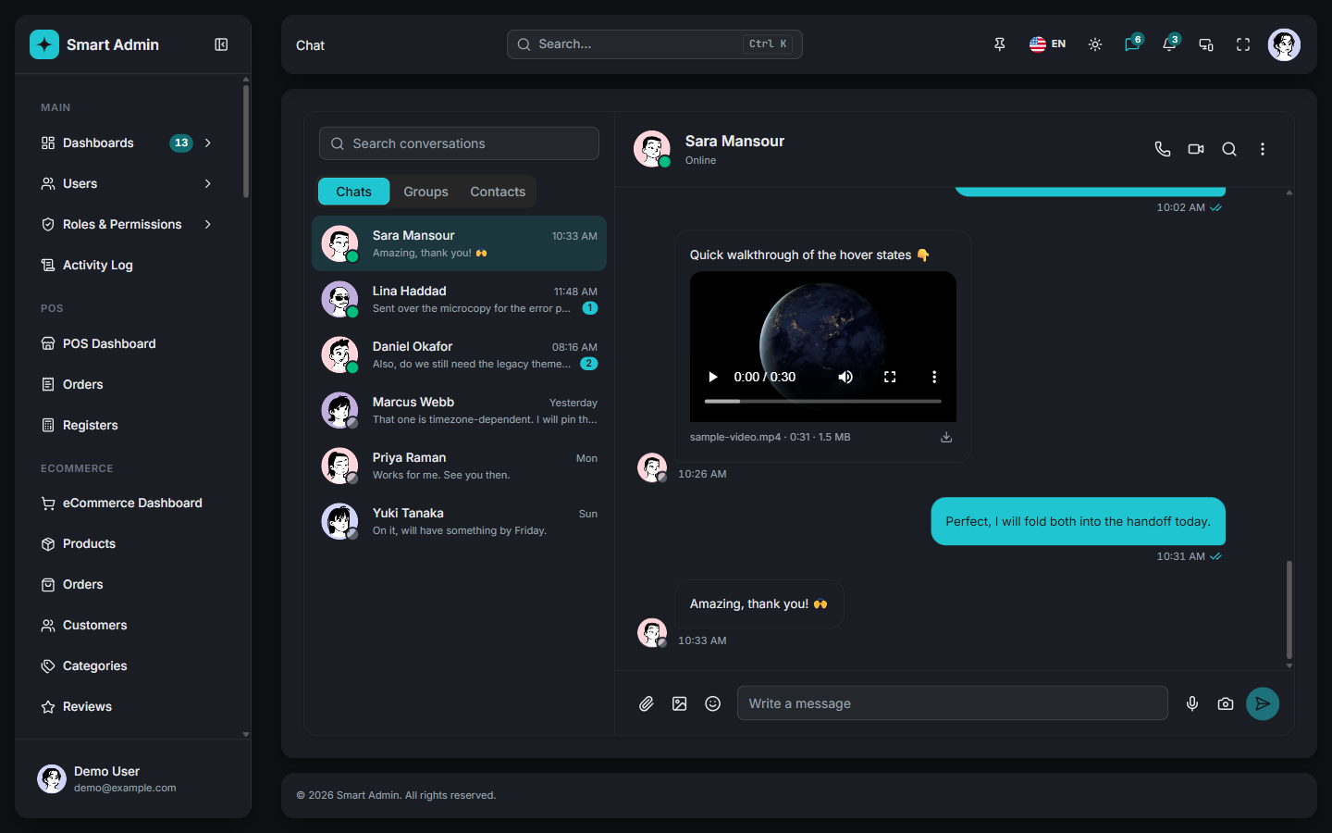Image resolution: width=1332 pixels, height=833 pixels.
Task: Send the message with the arrow button
Action: coord(1263,703)
